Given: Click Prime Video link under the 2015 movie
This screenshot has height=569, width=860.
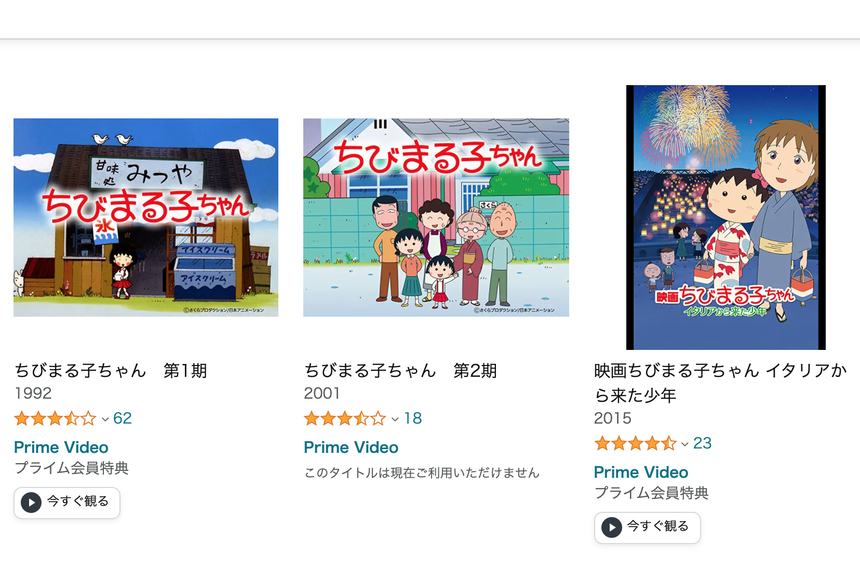Looking at the screenshot, I should click(x=641, y=472).
